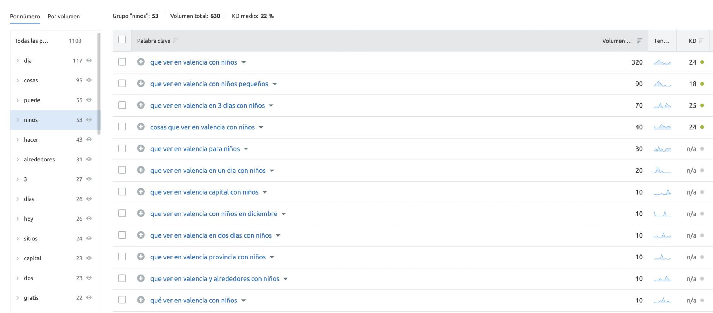Open trend sparkline for 'que ver en valencia con niños pequeños'
This screenshot has width=713, height=313.
coord(662,84)
